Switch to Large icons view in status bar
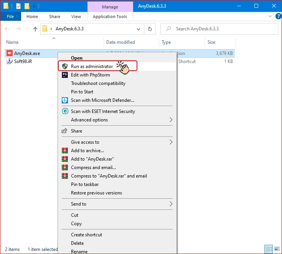Viewport: 282px width, 254px height. click(x=277, y=249)
